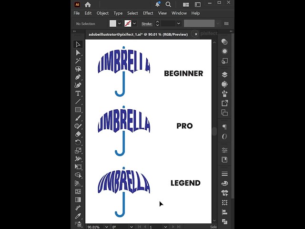Open the Arrange Documents icon
This screenshot has height=229, width=305.
(x=186, y=5)
